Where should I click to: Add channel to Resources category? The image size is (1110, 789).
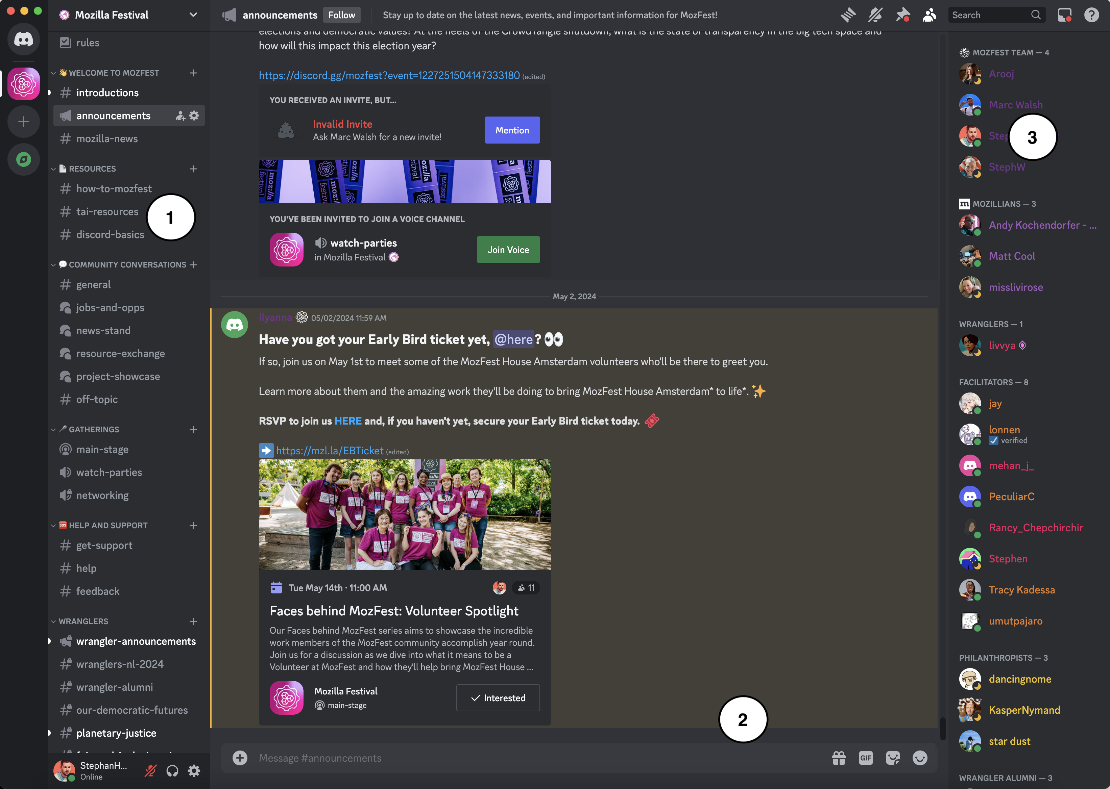193,169
